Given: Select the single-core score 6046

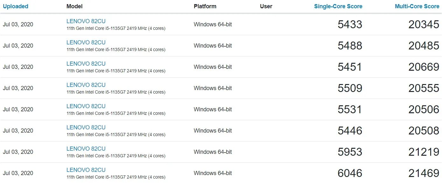Looking at the screenshot, I should [x=350, y=173].
